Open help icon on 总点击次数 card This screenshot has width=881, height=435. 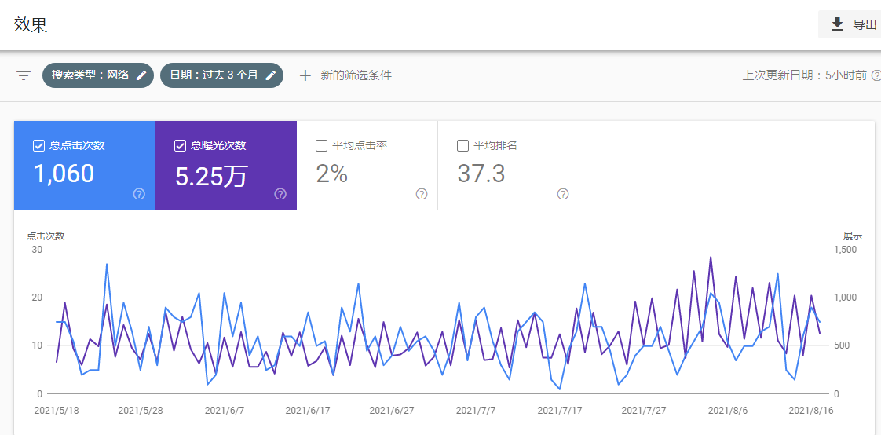click(x=139, y=194)
